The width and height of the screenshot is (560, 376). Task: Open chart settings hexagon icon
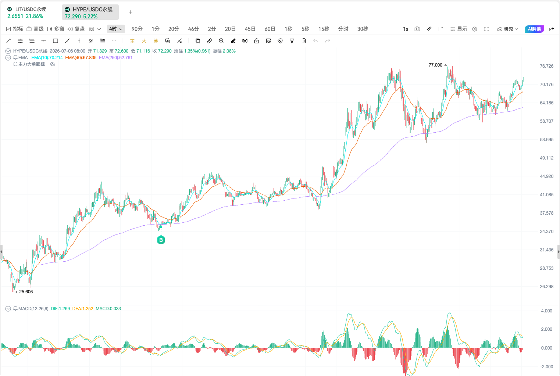(475, 29)
